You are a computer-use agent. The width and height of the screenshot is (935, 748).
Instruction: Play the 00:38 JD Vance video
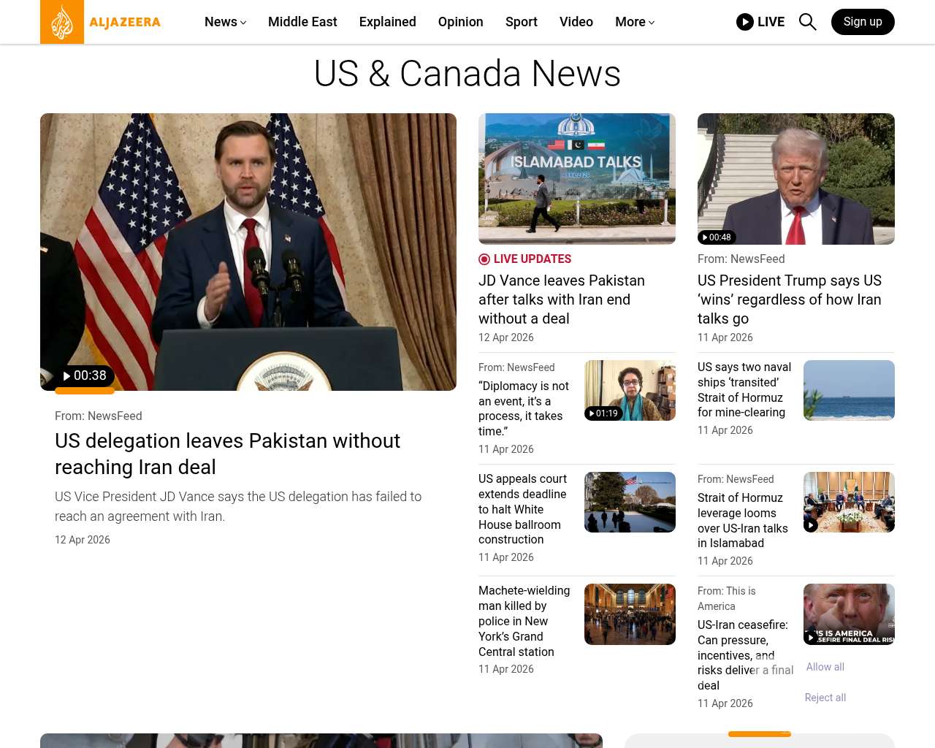85,375
